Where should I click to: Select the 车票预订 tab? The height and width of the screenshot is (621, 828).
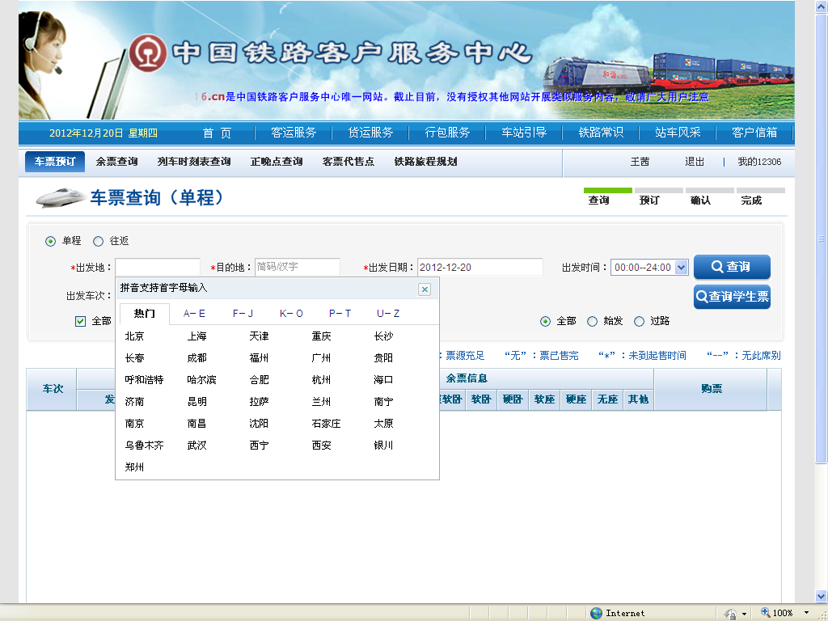pyautogui.click(x=55, y=162)
